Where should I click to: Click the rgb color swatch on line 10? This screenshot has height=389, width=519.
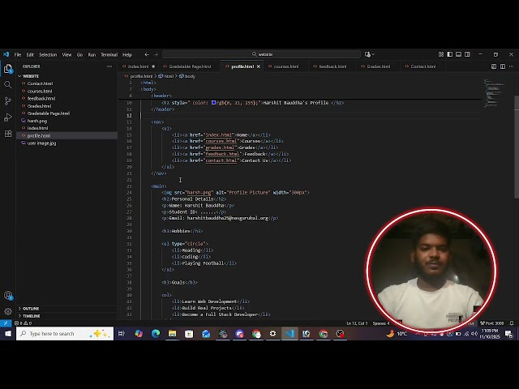(213, 103)
